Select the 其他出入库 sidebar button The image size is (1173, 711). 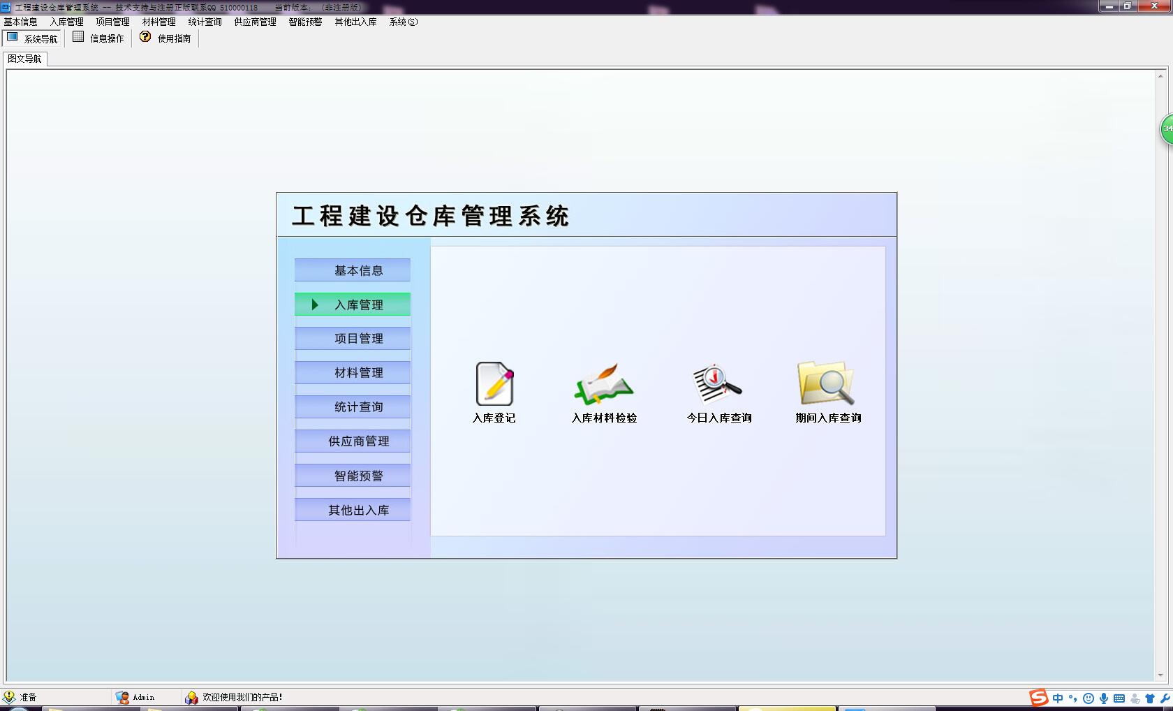pyautogui.click(x=353, y=509)
